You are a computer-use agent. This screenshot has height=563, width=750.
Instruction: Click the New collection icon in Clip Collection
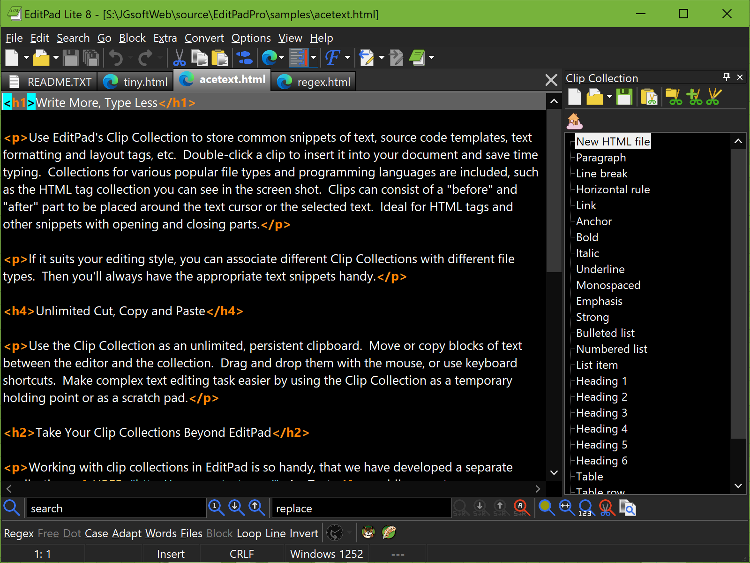[575, 97]
